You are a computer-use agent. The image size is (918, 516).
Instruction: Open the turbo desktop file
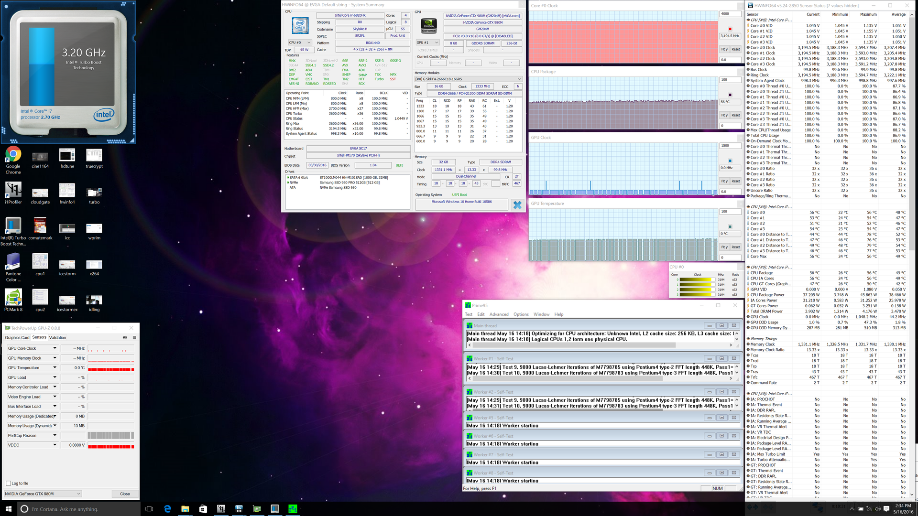(x=94, y=195)
